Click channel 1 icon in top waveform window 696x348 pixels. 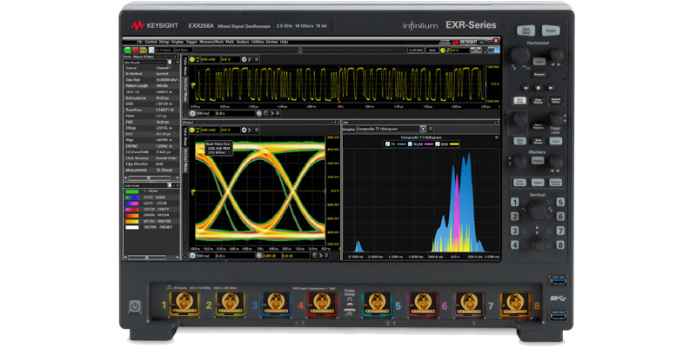(192, 59)
